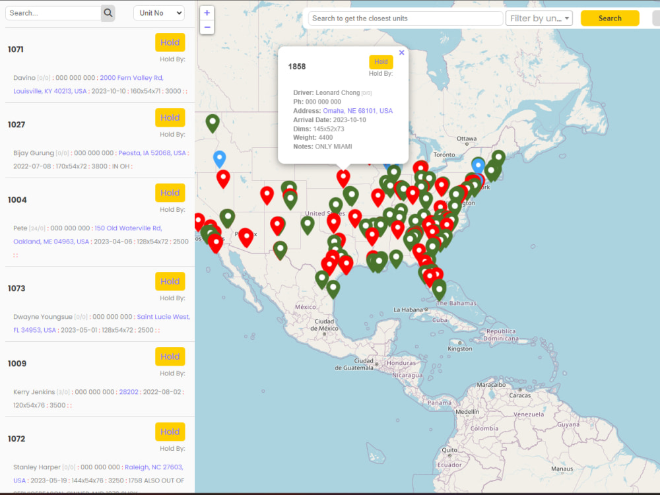
Task: Select the red marker near Phoenix
Action: pyautogui.click(x=246, y=238)
